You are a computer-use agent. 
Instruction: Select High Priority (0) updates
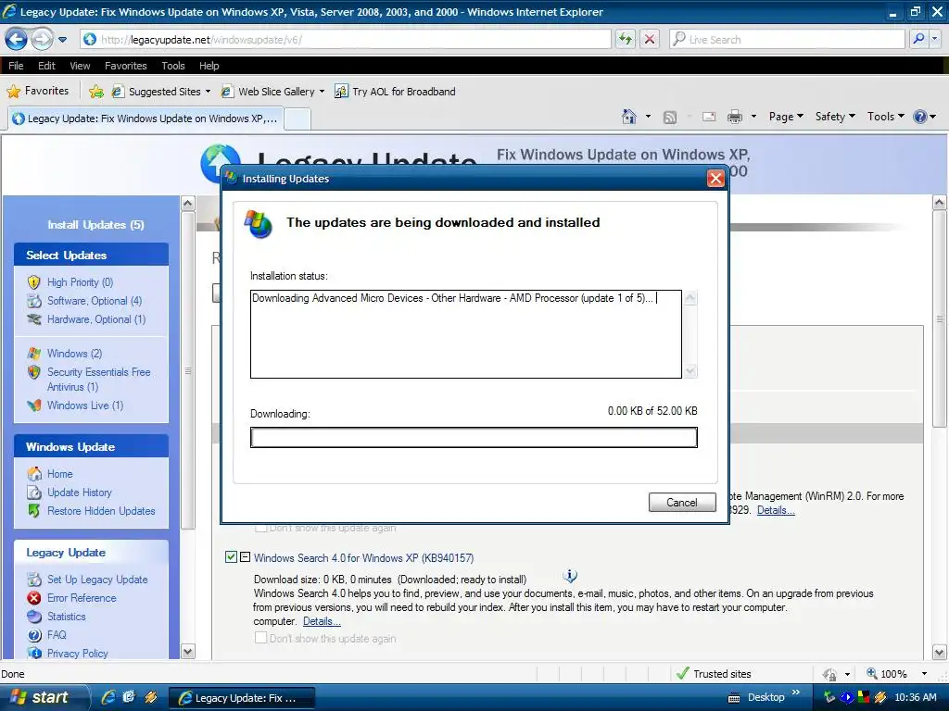(x=80, y=282)
